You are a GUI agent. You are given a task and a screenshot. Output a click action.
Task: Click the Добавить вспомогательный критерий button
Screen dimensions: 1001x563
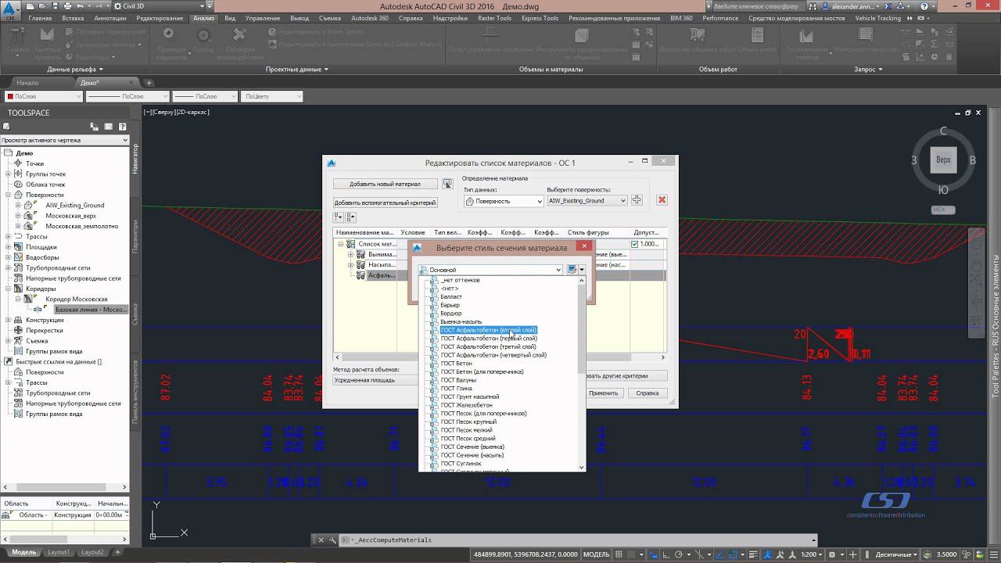point(386,203)
